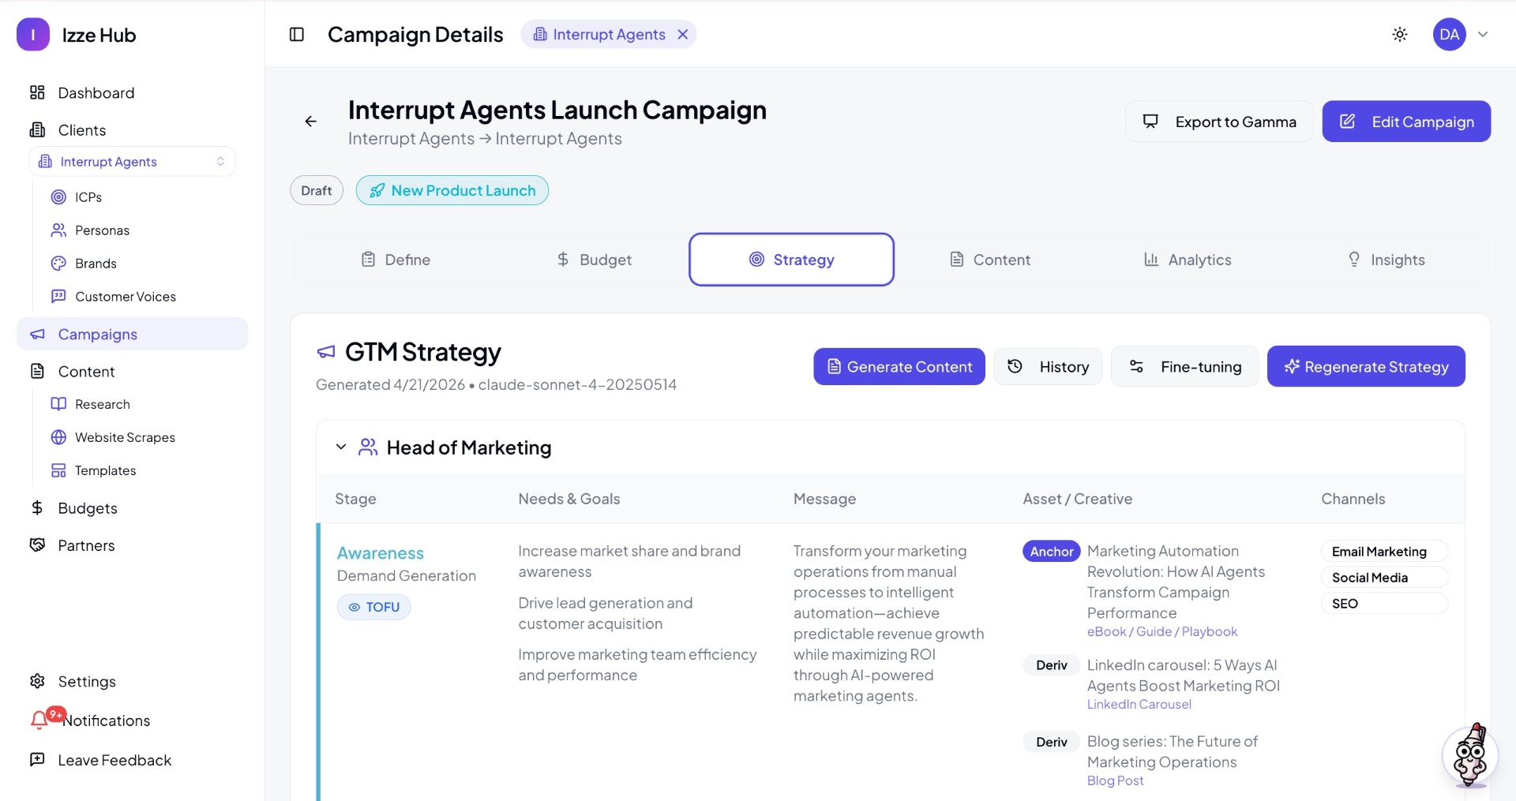Click the Blog Post type link
Screen dimensions: 1516x801
pos(1116,780)
